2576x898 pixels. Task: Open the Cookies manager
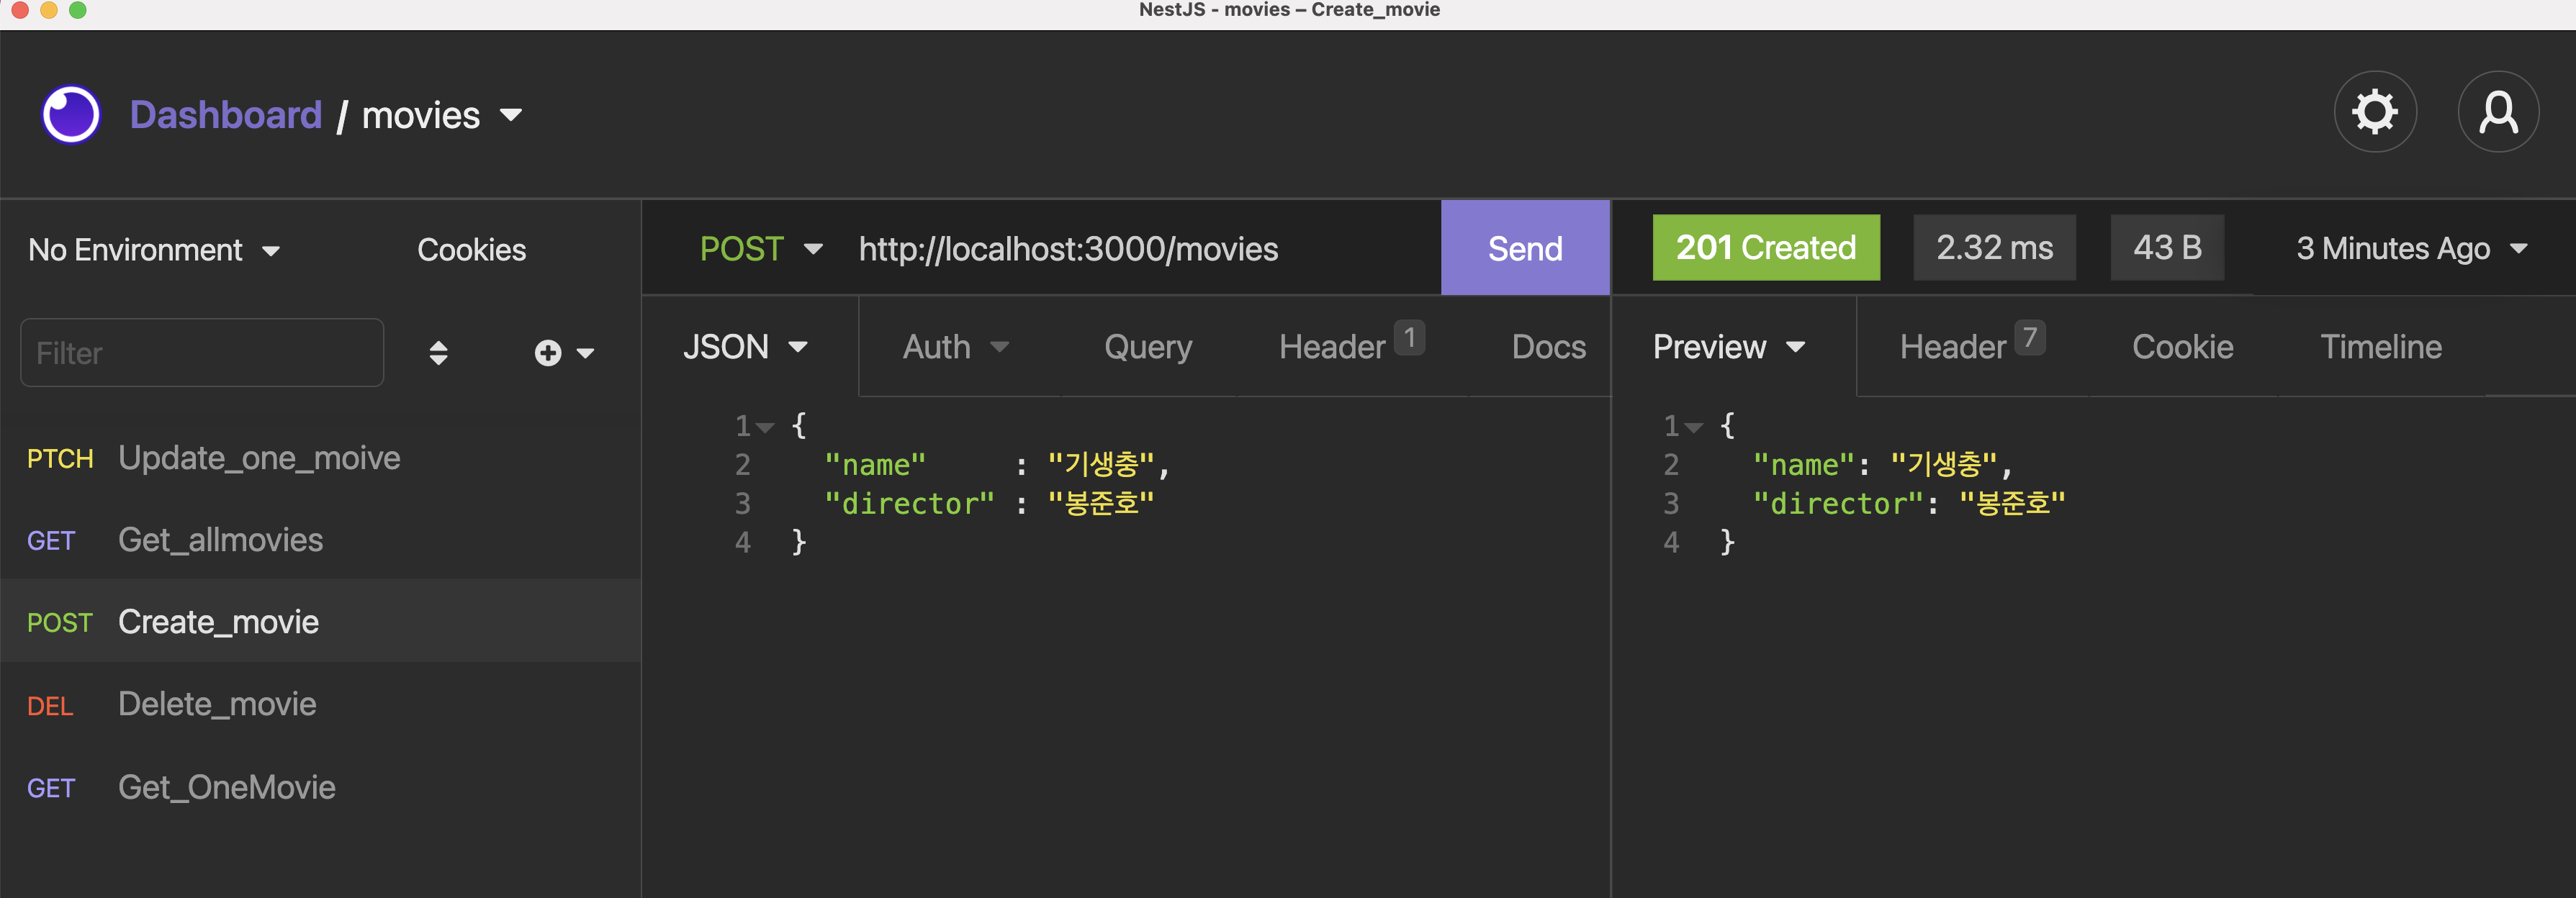pyautogui.click(x=471, y=250)
